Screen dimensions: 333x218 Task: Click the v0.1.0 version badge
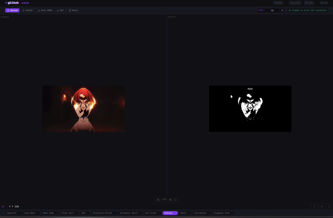click(324, 3)
